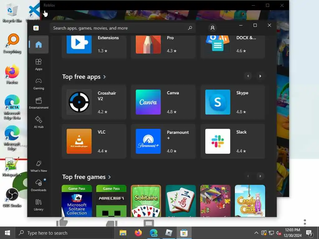Screen dimensions: 319x239
Task: Open the Mahjong game tile
Action: point(181,201)
